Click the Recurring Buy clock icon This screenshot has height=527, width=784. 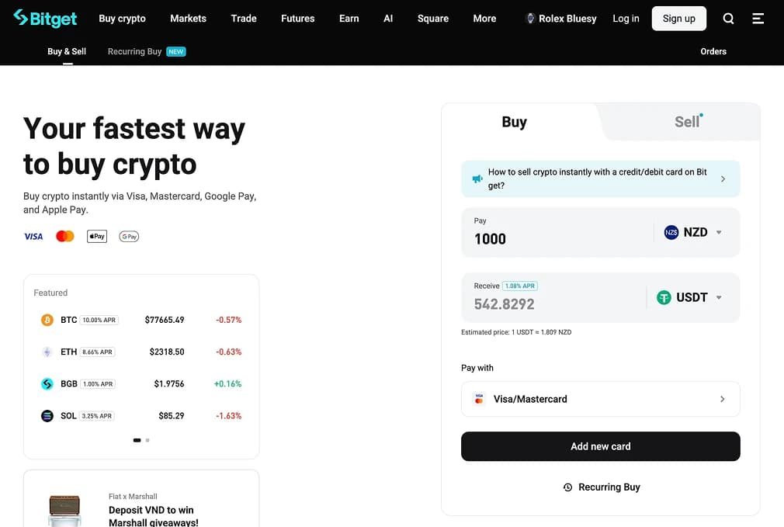(567, 487)
